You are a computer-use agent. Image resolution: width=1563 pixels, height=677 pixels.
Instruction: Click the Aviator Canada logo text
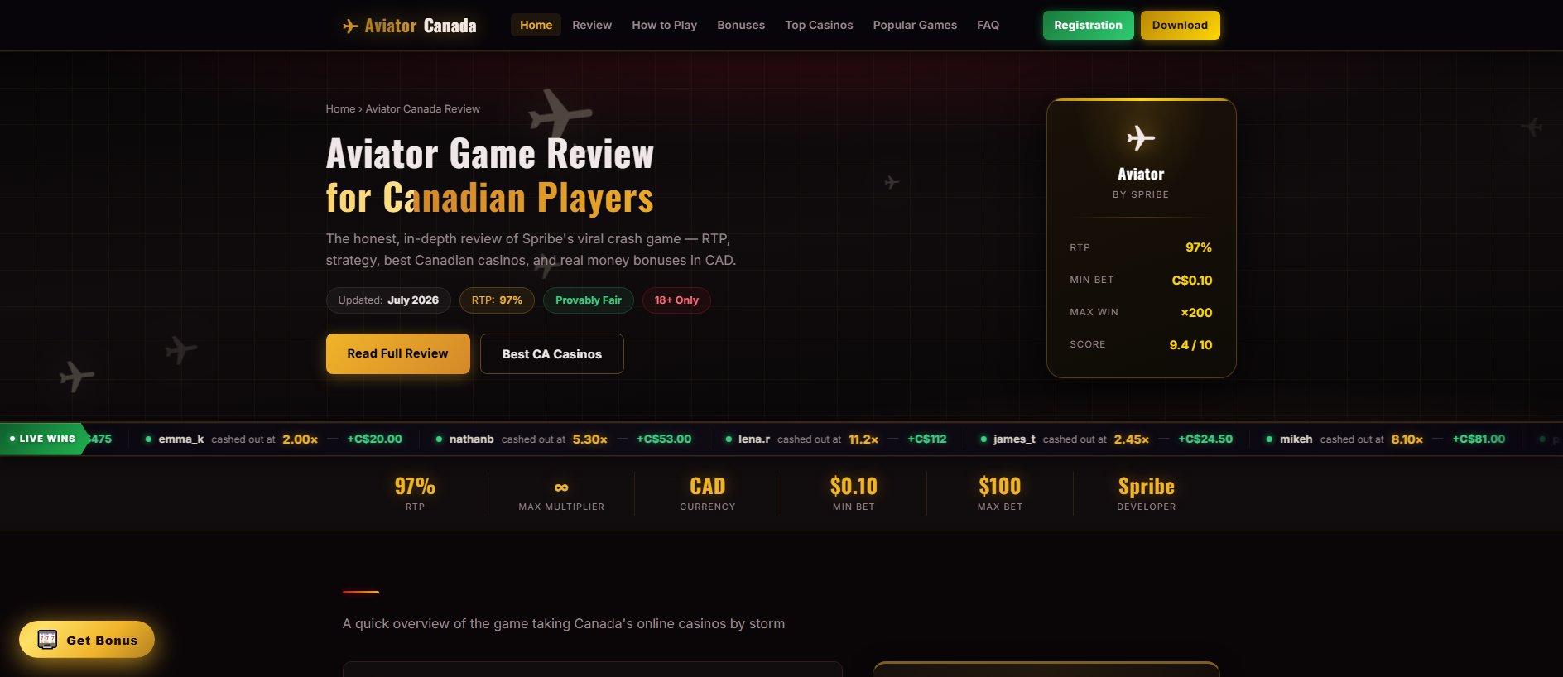[x=421, y=26]
